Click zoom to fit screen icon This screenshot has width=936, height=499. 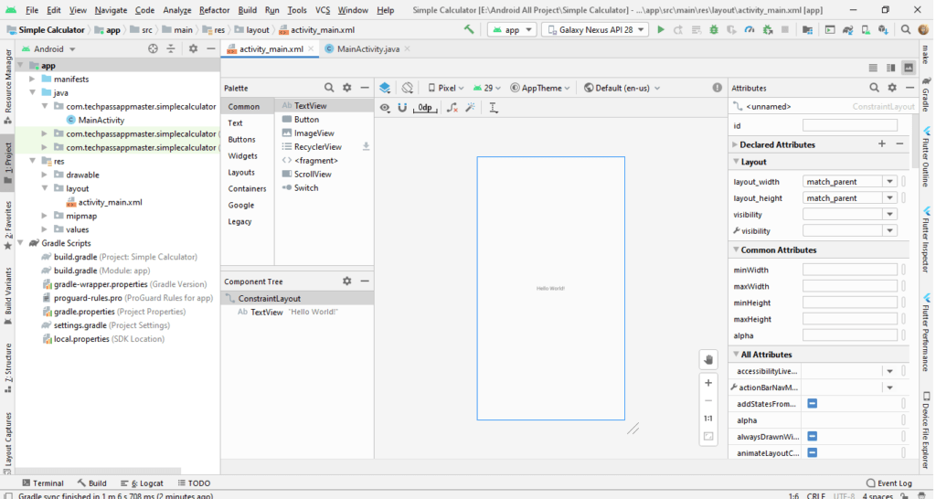pos(708,436)
